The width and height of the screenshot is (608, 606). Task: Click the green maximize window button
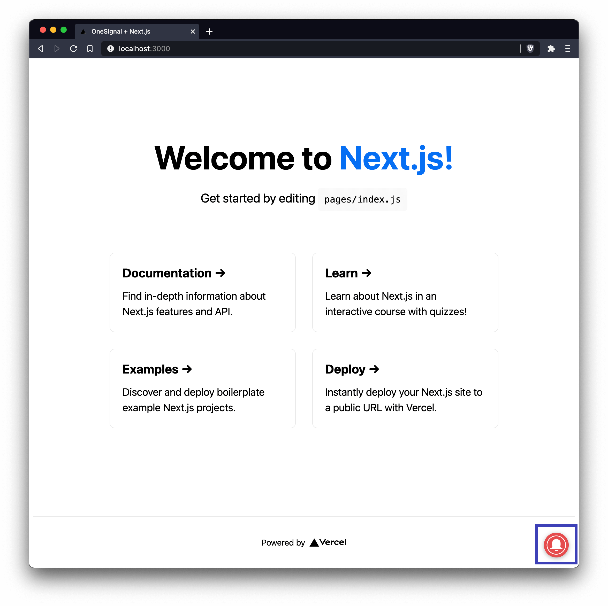[x=64, y=29]
